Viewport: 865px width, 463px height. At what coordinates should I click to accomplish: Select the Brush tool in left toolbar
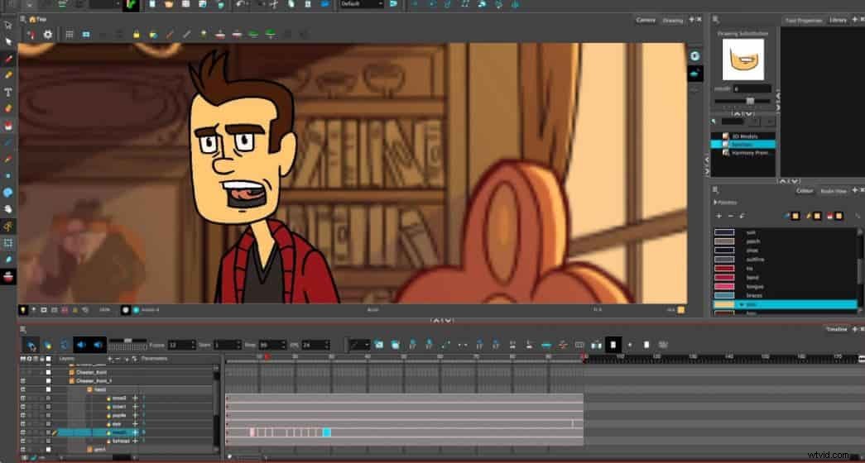coord(8,59)
